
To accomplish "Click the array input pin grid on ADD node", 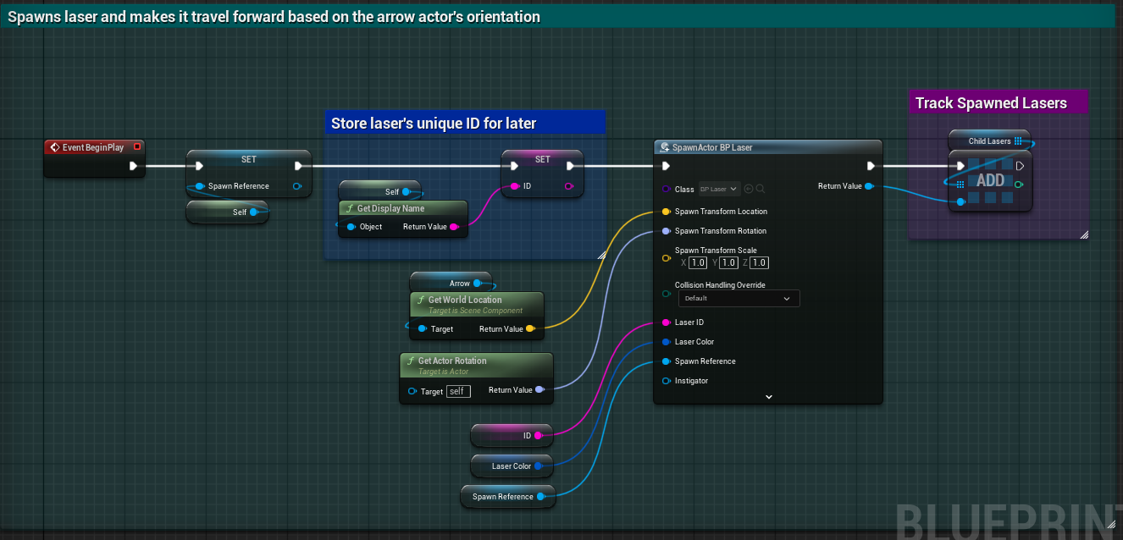I will click(960, 184).
